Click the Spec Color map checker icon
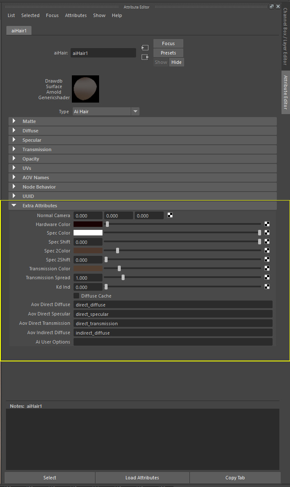 click(x=267, y=232)
